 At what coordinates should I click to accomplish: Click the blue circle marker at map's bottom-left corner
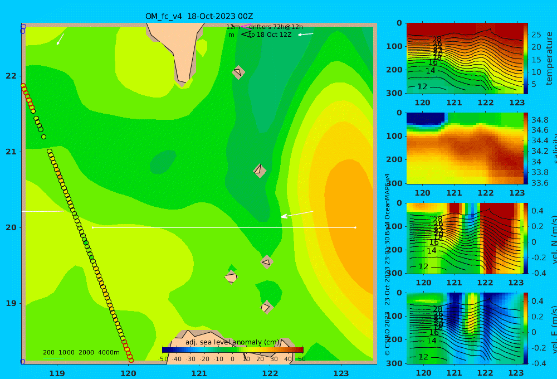coord(23,362)
